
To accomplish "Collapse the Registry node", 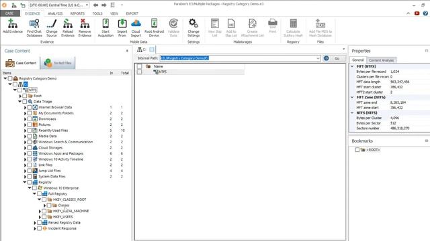I will pos(25,182).
